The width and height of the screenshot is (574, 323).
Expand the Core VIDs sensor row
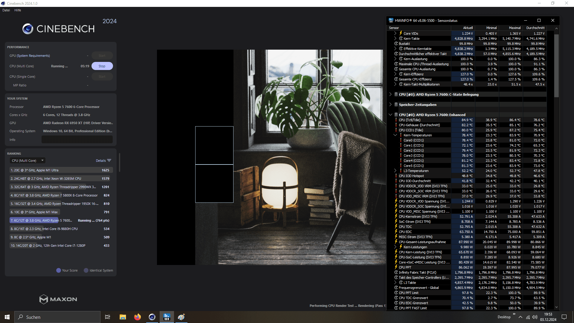tap(395, 33)
